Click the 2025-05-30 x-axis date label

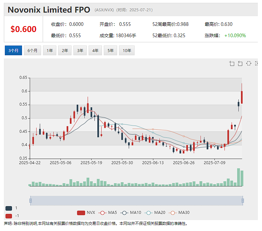(x=122, y=163)
